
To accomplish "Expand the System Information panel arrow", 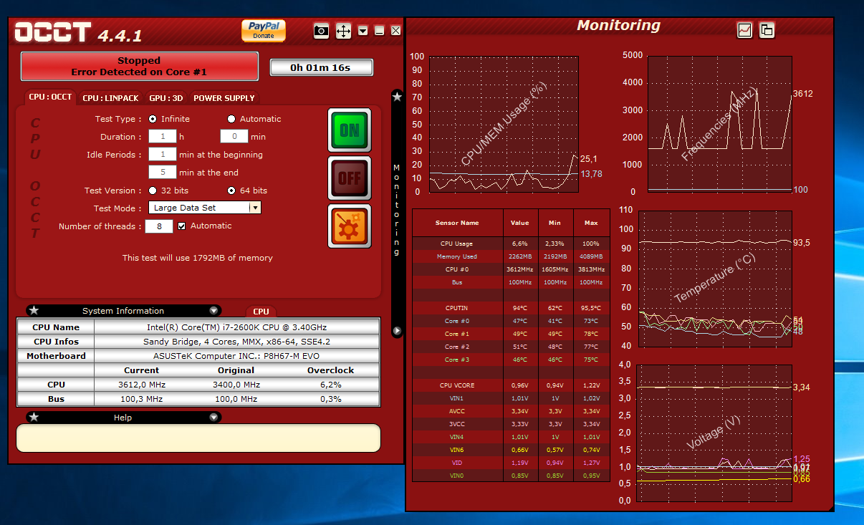I will pos(213,311).
